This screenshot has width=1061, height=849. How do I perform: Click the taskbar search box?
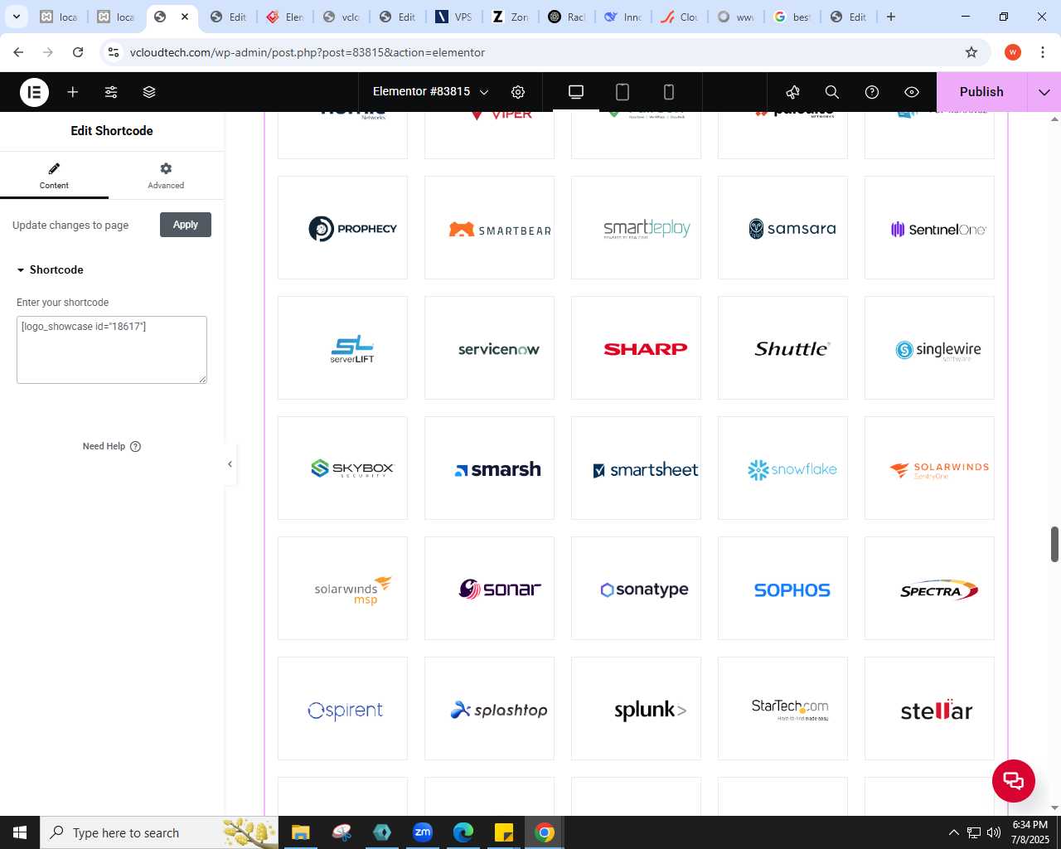click(159, 832)
